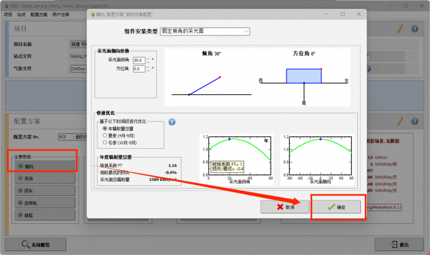Click the help icon in 配置方案 panel
430x255 pixels.
[x=415, y=120]
